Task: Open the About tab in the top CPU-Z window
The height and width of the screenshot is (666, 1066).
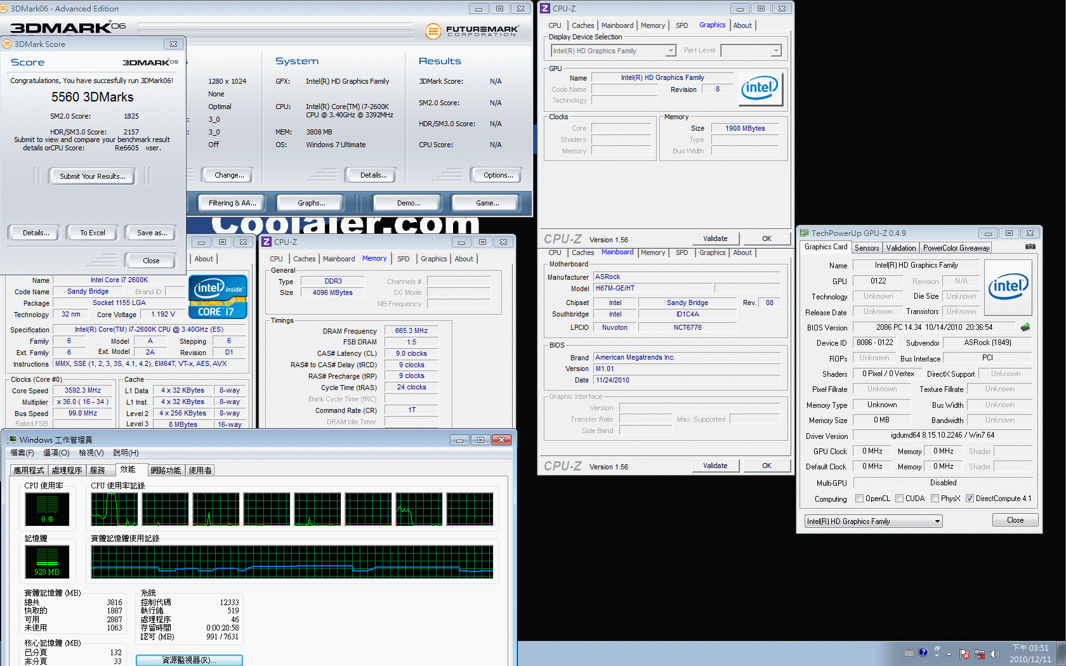Action: 742,25
